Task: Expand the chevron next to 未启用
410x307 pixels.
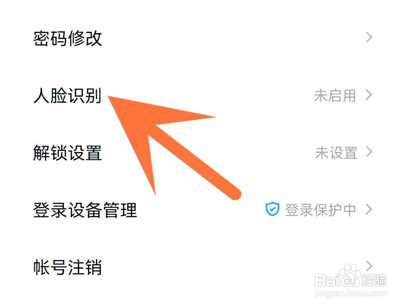Action: coord(369,95)
